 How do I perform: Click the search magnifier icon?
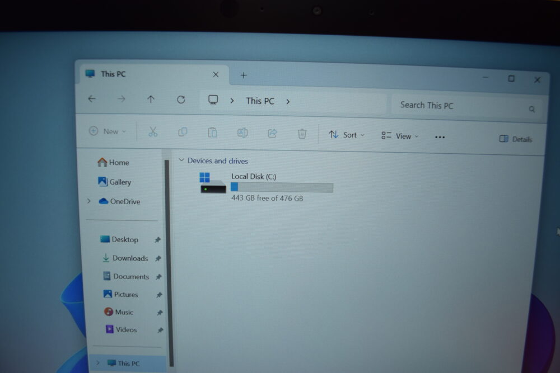tap(532, 109)
